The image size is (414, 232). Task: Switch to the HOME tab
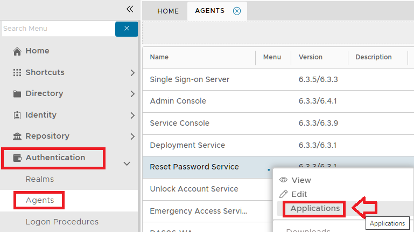point(168,11)
